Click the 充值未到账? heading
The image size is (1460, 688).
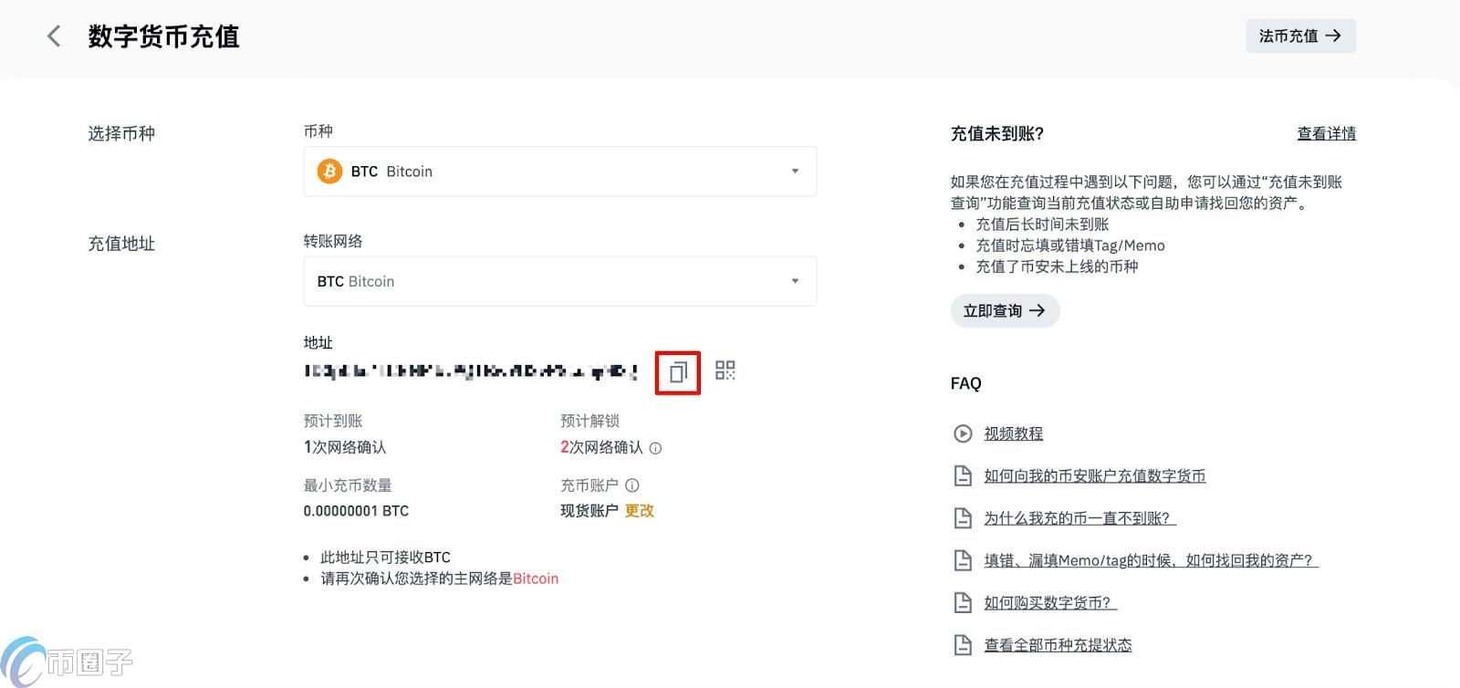pyautogui.click(x=997, y=133)
